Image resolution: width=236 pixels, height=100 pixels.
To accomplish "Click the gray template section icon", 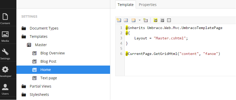I will 162,20.
